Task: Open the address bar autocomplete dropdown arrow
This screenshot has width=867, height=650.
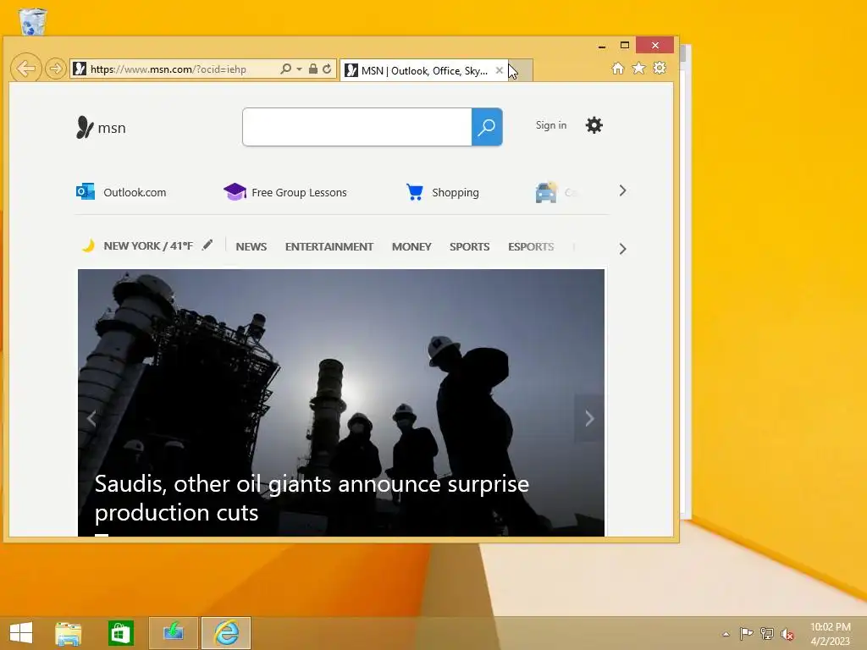Action: [299, 69]
